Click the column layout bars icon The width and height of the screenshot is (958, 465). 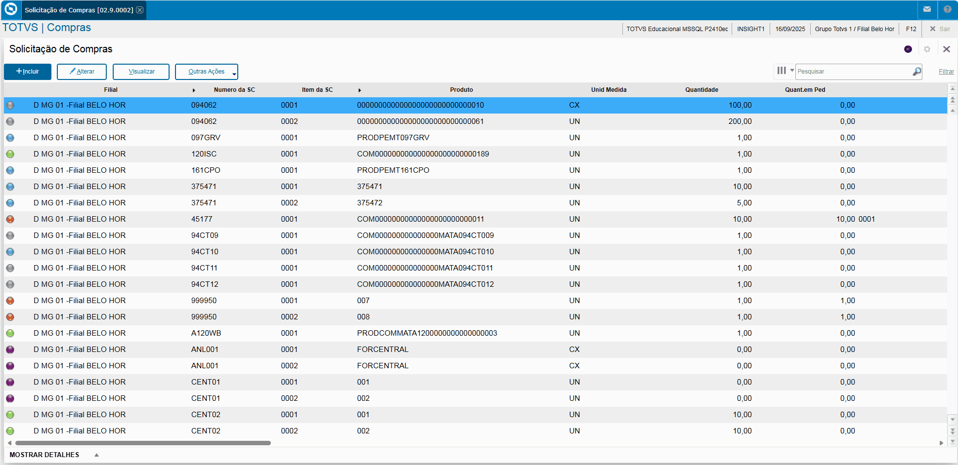point(781,71)
